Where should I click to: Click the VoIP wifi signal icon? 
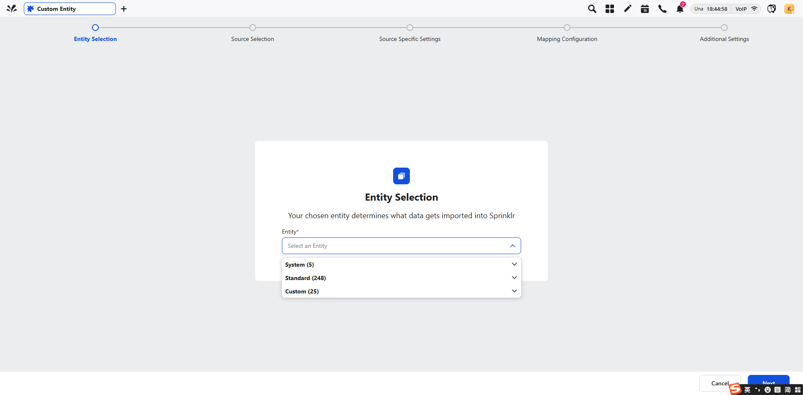click(754, 9)
